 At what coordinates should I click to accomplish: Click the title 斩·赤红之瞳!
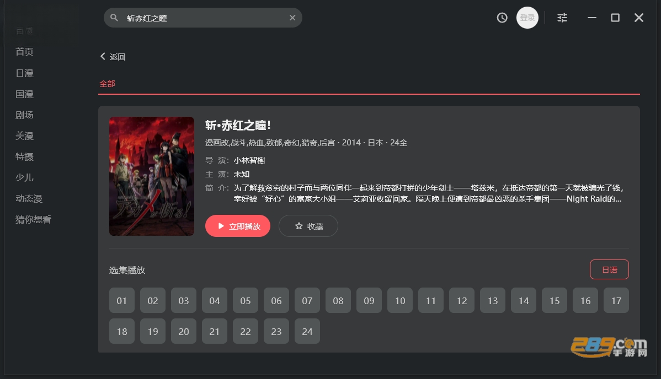(238, 125)
